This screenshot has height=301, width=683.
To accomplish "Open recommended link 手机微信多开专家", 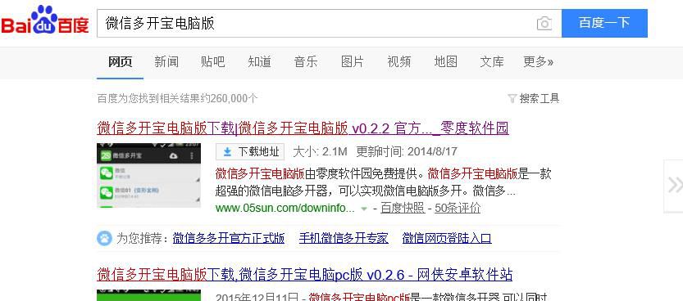I will pos(344,238).
